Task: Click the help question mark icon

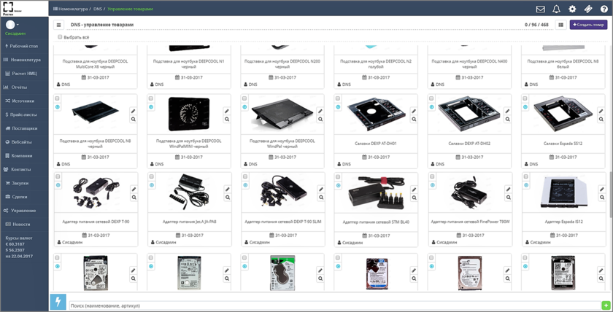Action: (x=603, y=9)
